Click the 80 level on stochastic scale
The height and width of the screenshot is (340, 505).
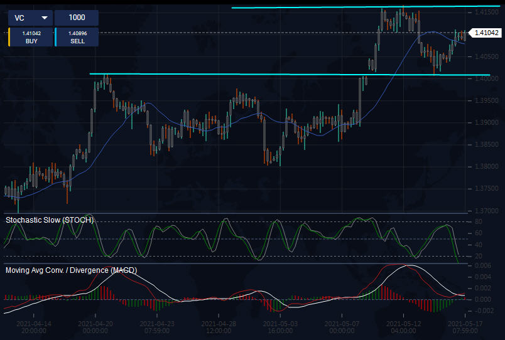tap(478, 221)
